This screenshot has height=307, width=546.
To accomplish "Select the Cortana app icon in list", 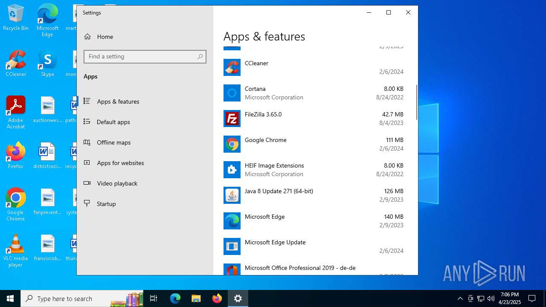I will pyautogui.click(x=232, y=93).
